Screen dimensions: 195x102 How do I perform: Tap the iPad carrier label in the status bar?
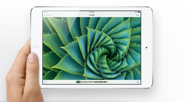45,12
